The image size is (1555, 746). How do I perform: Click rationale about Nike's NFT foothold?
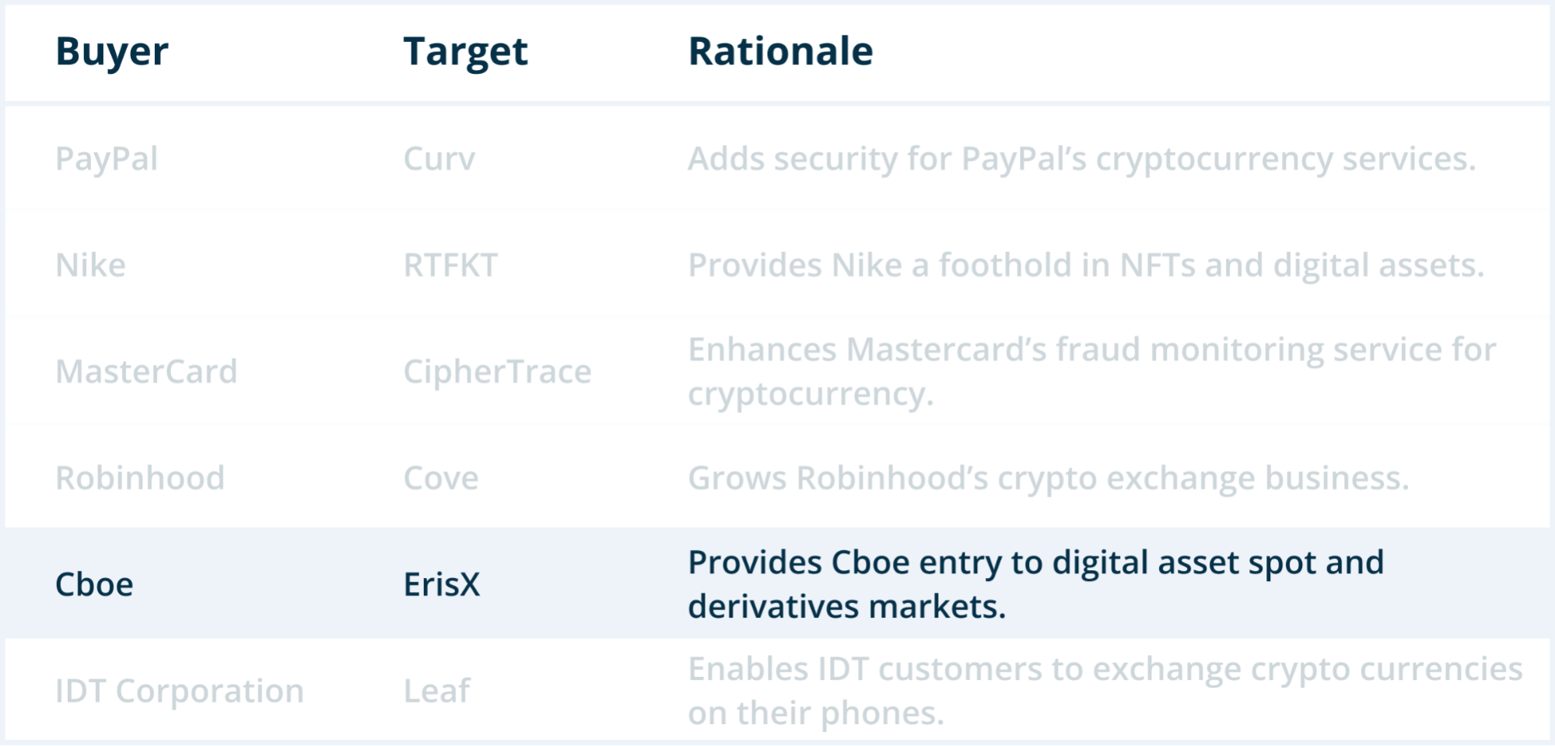(x=1086, y=266)
